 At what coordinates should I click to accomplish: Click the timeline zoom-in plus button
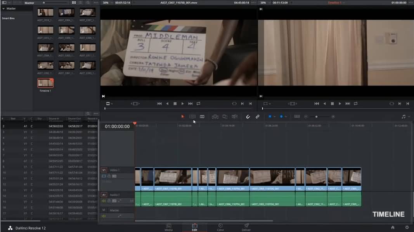(x=333, y=117)
